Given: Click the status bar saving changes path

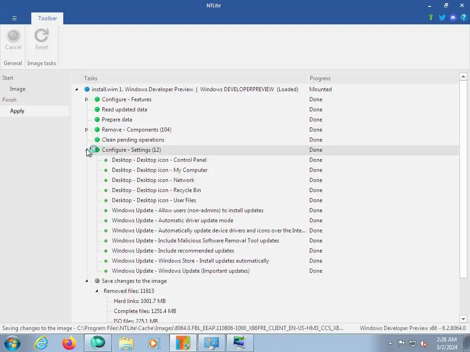Looking at the screenshot, I should tap(173, 328).
